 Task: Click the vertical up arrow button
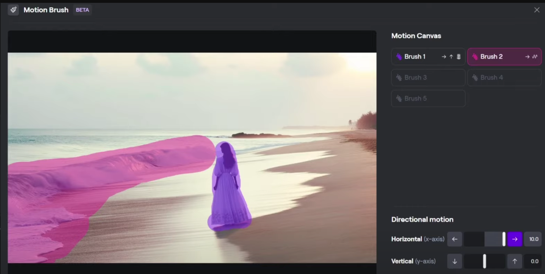(x=515, y=261)
